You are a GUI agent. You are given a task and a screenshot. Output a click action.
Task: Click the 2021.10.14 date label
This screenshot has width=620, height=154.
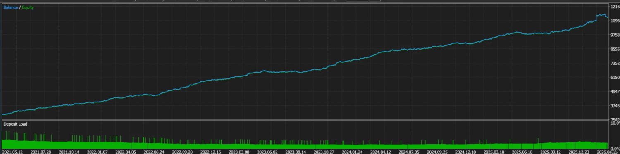[69, 152]
